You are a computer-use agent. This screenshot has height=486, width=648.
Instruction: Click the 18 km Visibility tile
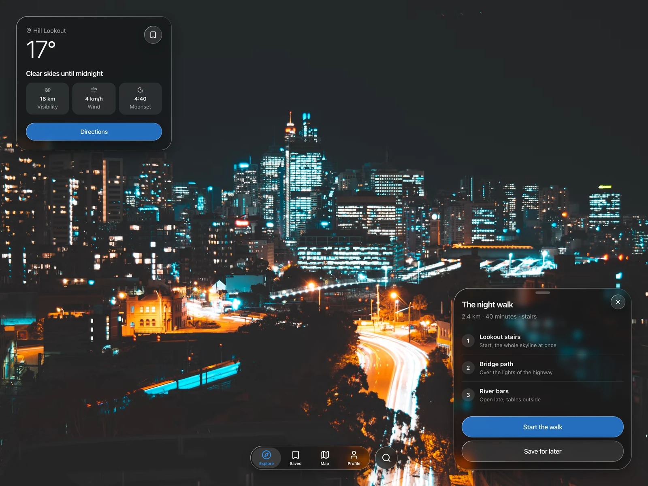47,98
